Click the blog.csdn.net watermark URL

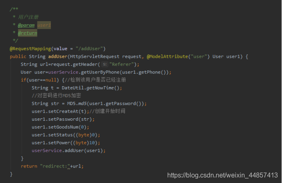coord(223,175)
